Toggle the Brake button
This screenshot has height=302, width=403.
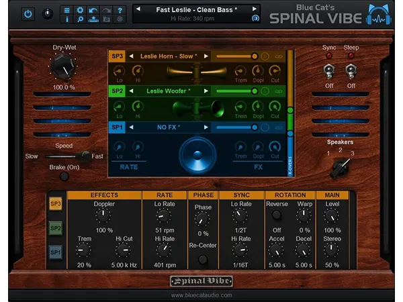tap(64, 177)
